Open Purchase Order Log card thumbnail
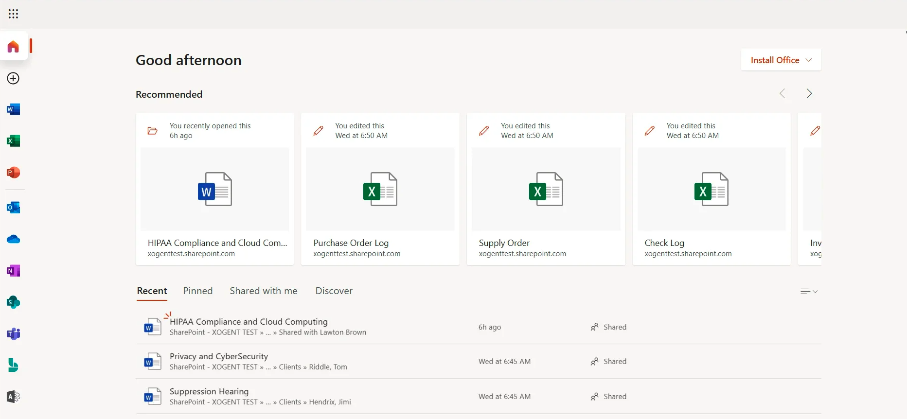The image size is (907, 419). click(380, 189)
